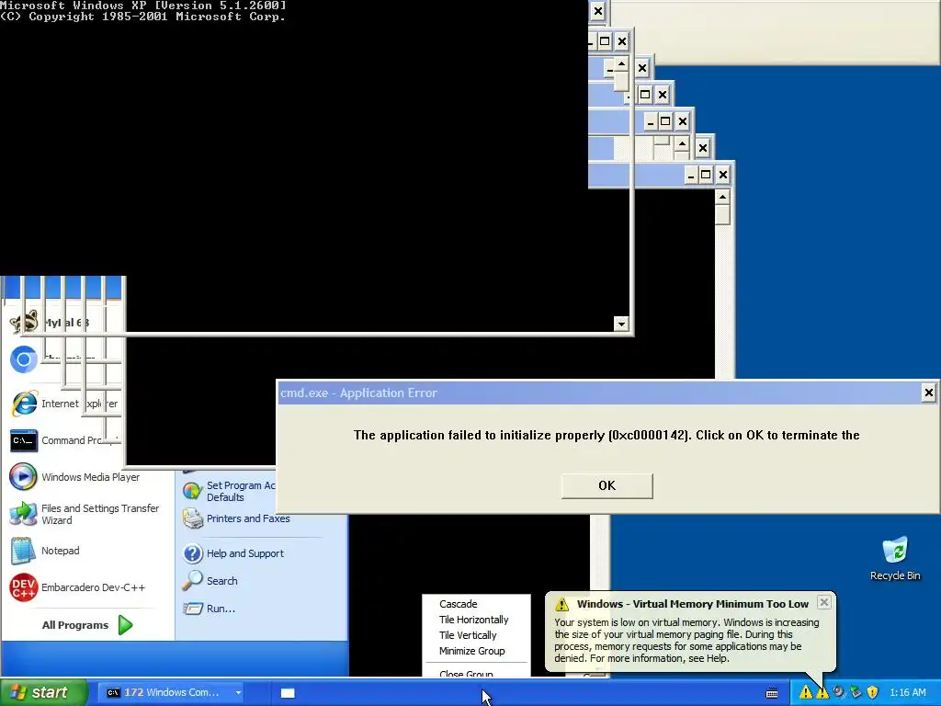The image size is (941, 706).
Task: Open Set Program Access and Defaults
Action: [229, 491]
